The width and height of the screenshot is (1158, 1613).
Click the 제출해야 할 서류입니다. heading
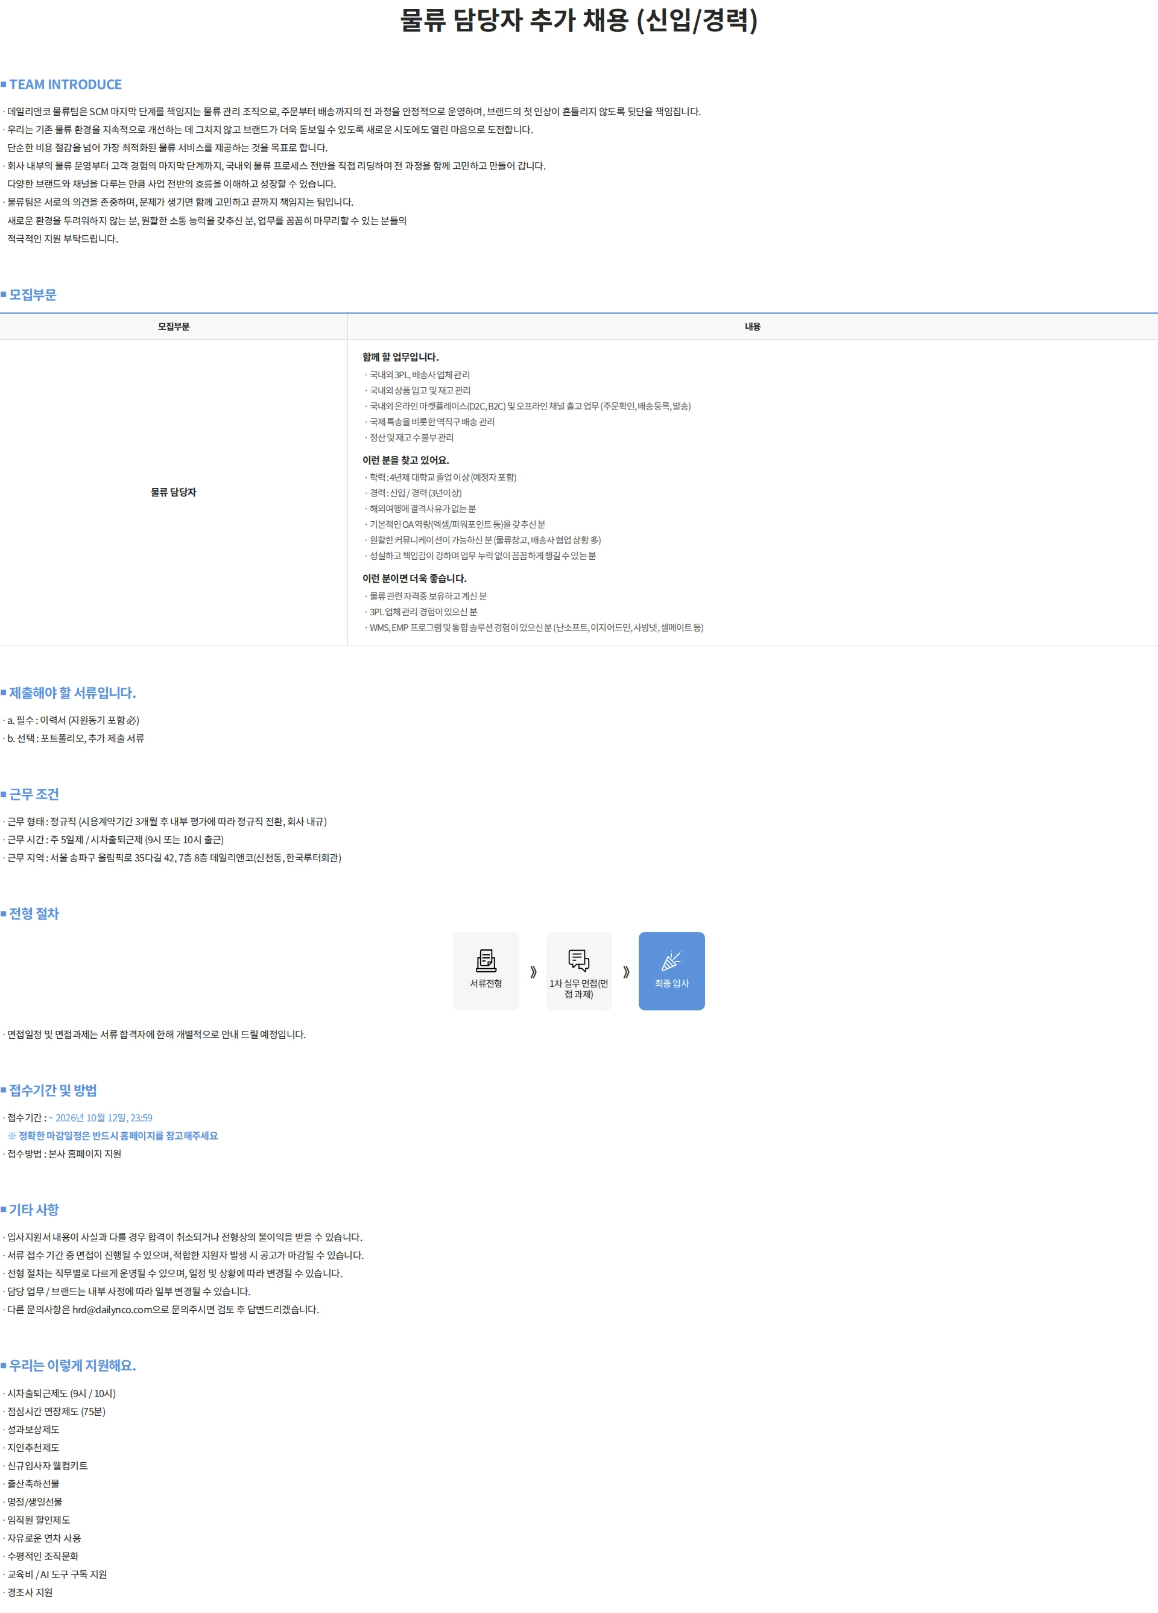tap(72, 692)
